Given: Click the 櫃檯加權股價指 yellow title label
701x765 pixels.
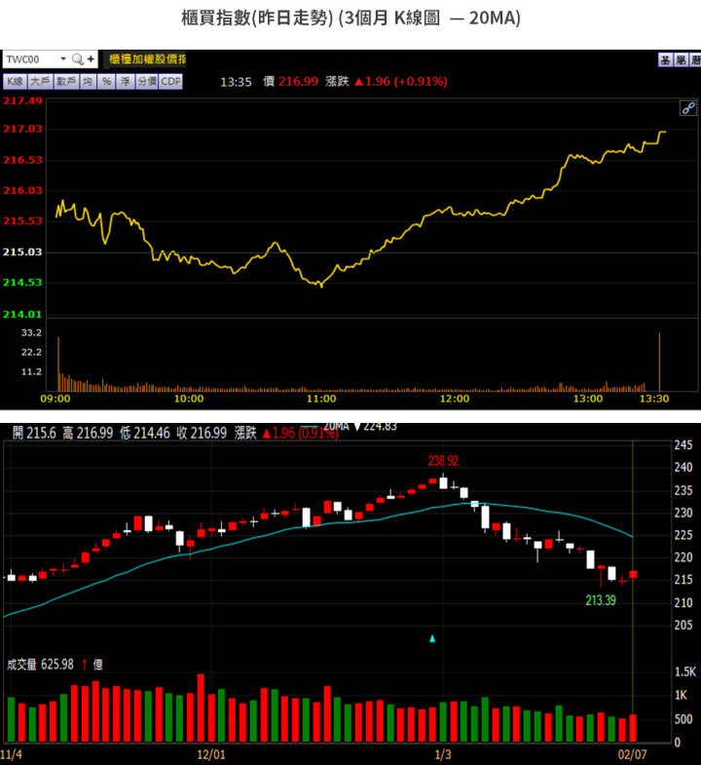Looking at the screenshot, I should tap(146, 59).
